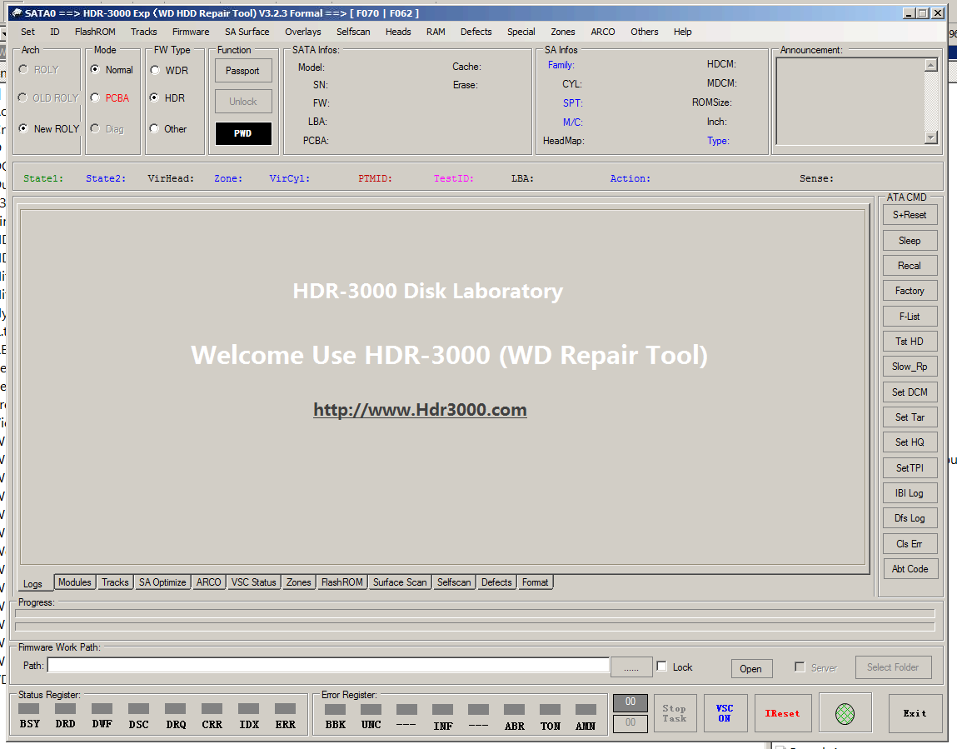Open the Special menu
Screen dimensions: 957x749
tap(521, 32)
